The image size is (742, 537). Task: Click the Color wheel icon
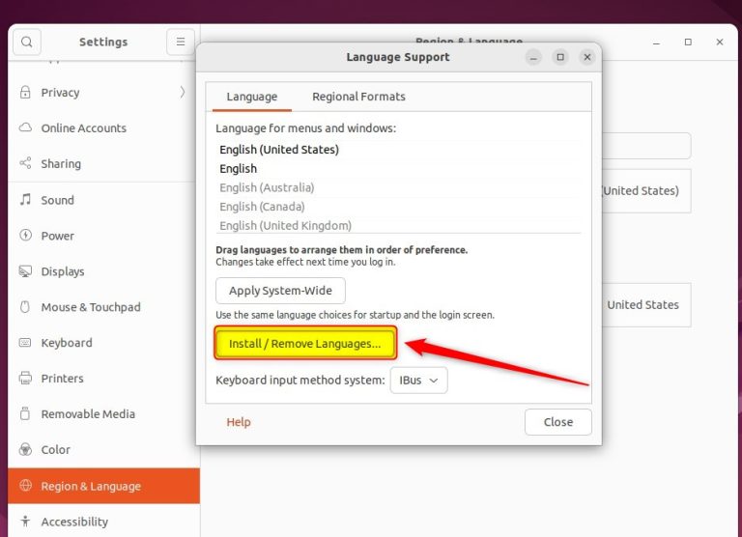click(25, 449)
